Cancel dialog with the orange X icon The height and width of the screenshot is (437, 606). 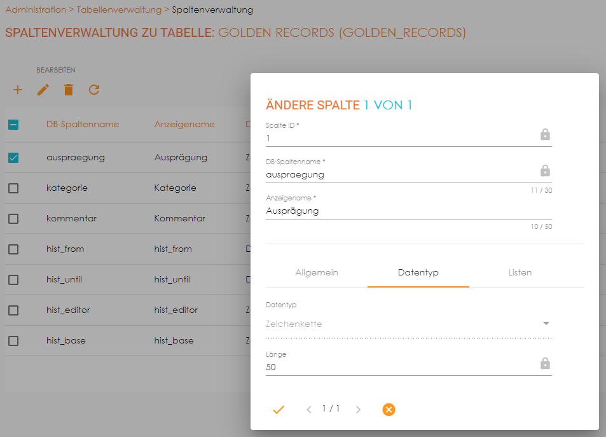(389, 410)
